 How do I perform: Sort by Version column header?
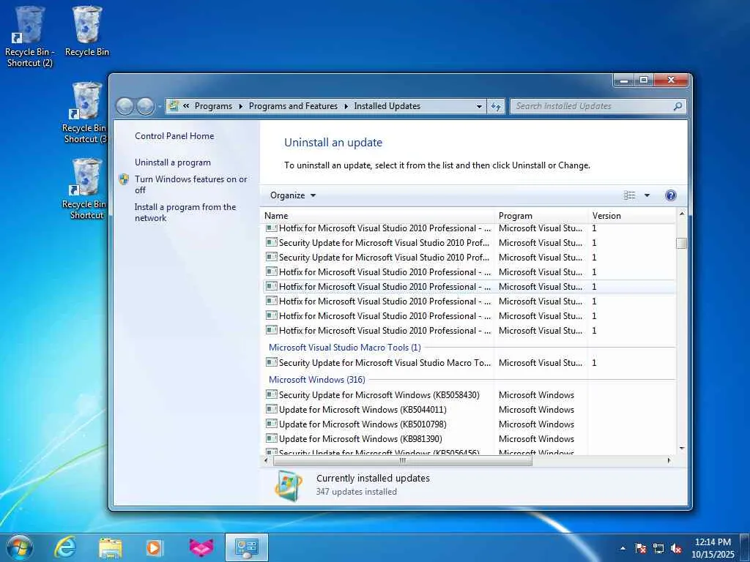[632, 216]
